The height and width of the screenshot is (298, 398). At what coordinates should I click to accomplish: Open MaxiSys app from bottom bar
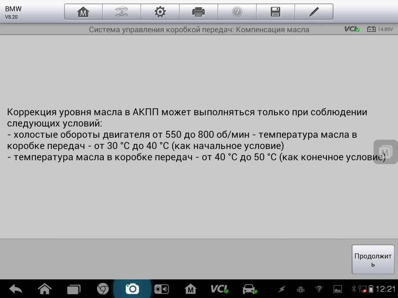[190, 289]
